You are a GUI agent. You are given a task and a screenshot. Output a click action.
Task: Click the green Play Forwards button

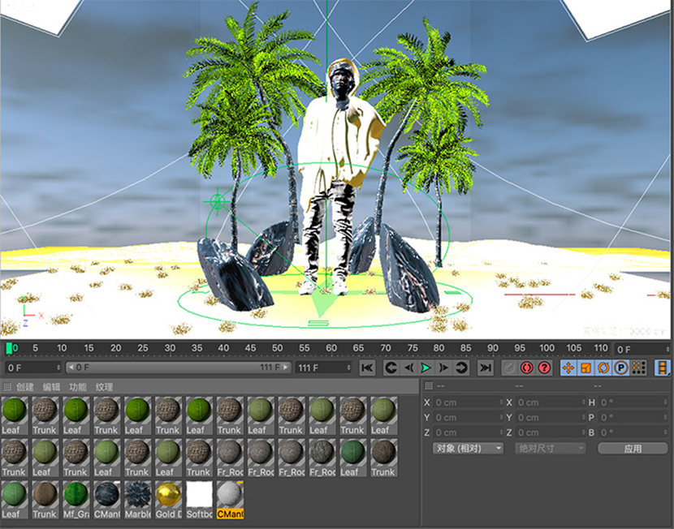426,368
